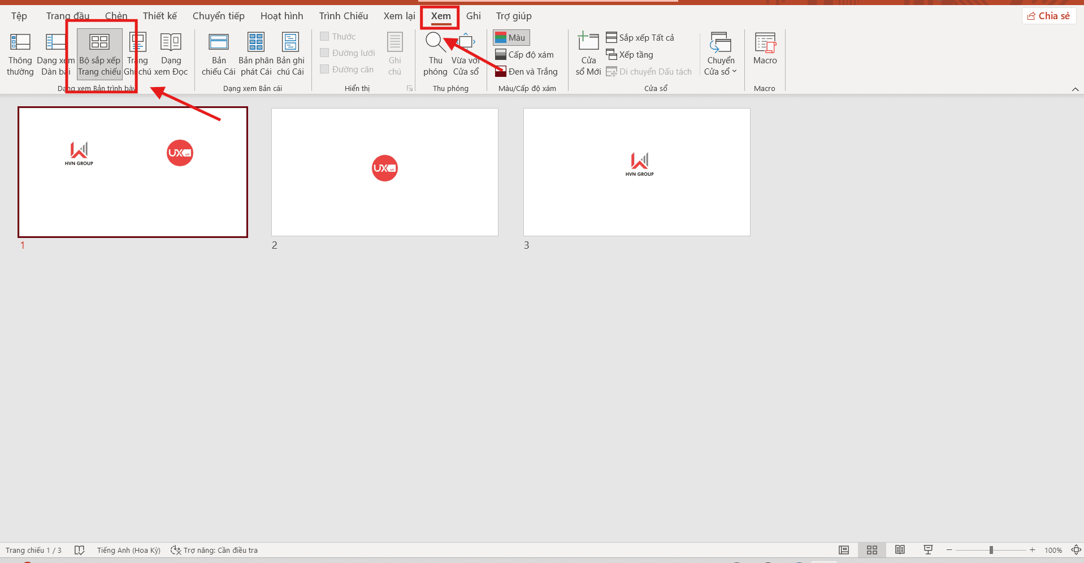Click Cửa sổ Mới to open new window
The image size is (1084, 563).
(588, 53)
